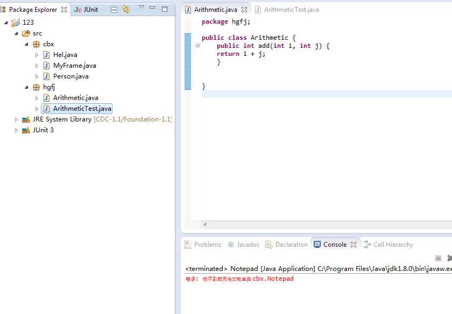The width and height of the screenshot is (452, 314).
Task: Click the hgfj package icon
Action: pos(36,87)
